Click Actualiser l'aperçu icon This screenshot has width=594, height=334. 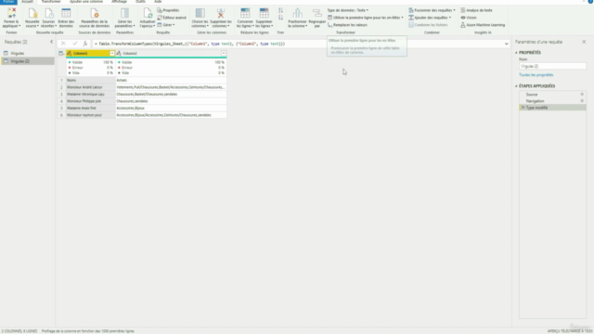(148, 13)
